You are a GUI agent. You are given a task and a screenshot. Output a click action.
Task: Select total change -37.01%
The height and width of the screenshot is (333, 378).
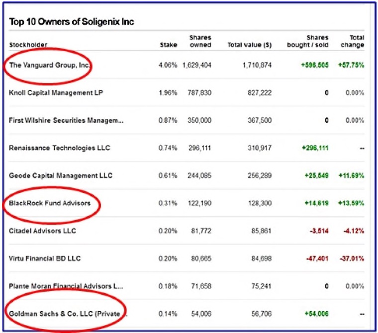point(352,258)
